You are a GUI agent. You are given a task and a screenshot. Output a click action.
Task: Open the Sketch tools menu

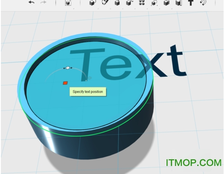[105, 3]
